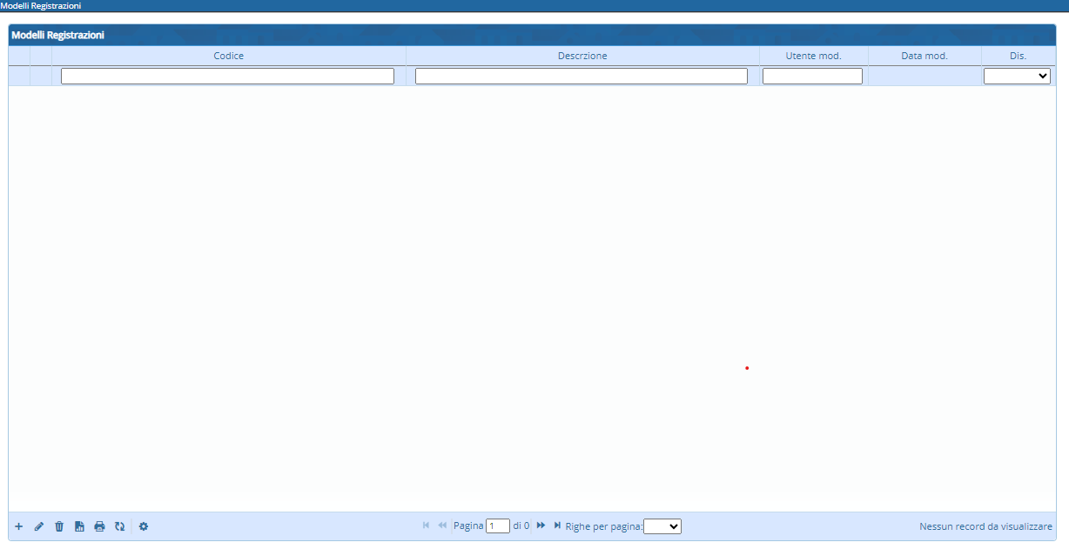Click the printer icon in footer toolbar
Viewport: 1069px width, 549px height.
click(99, 526)
